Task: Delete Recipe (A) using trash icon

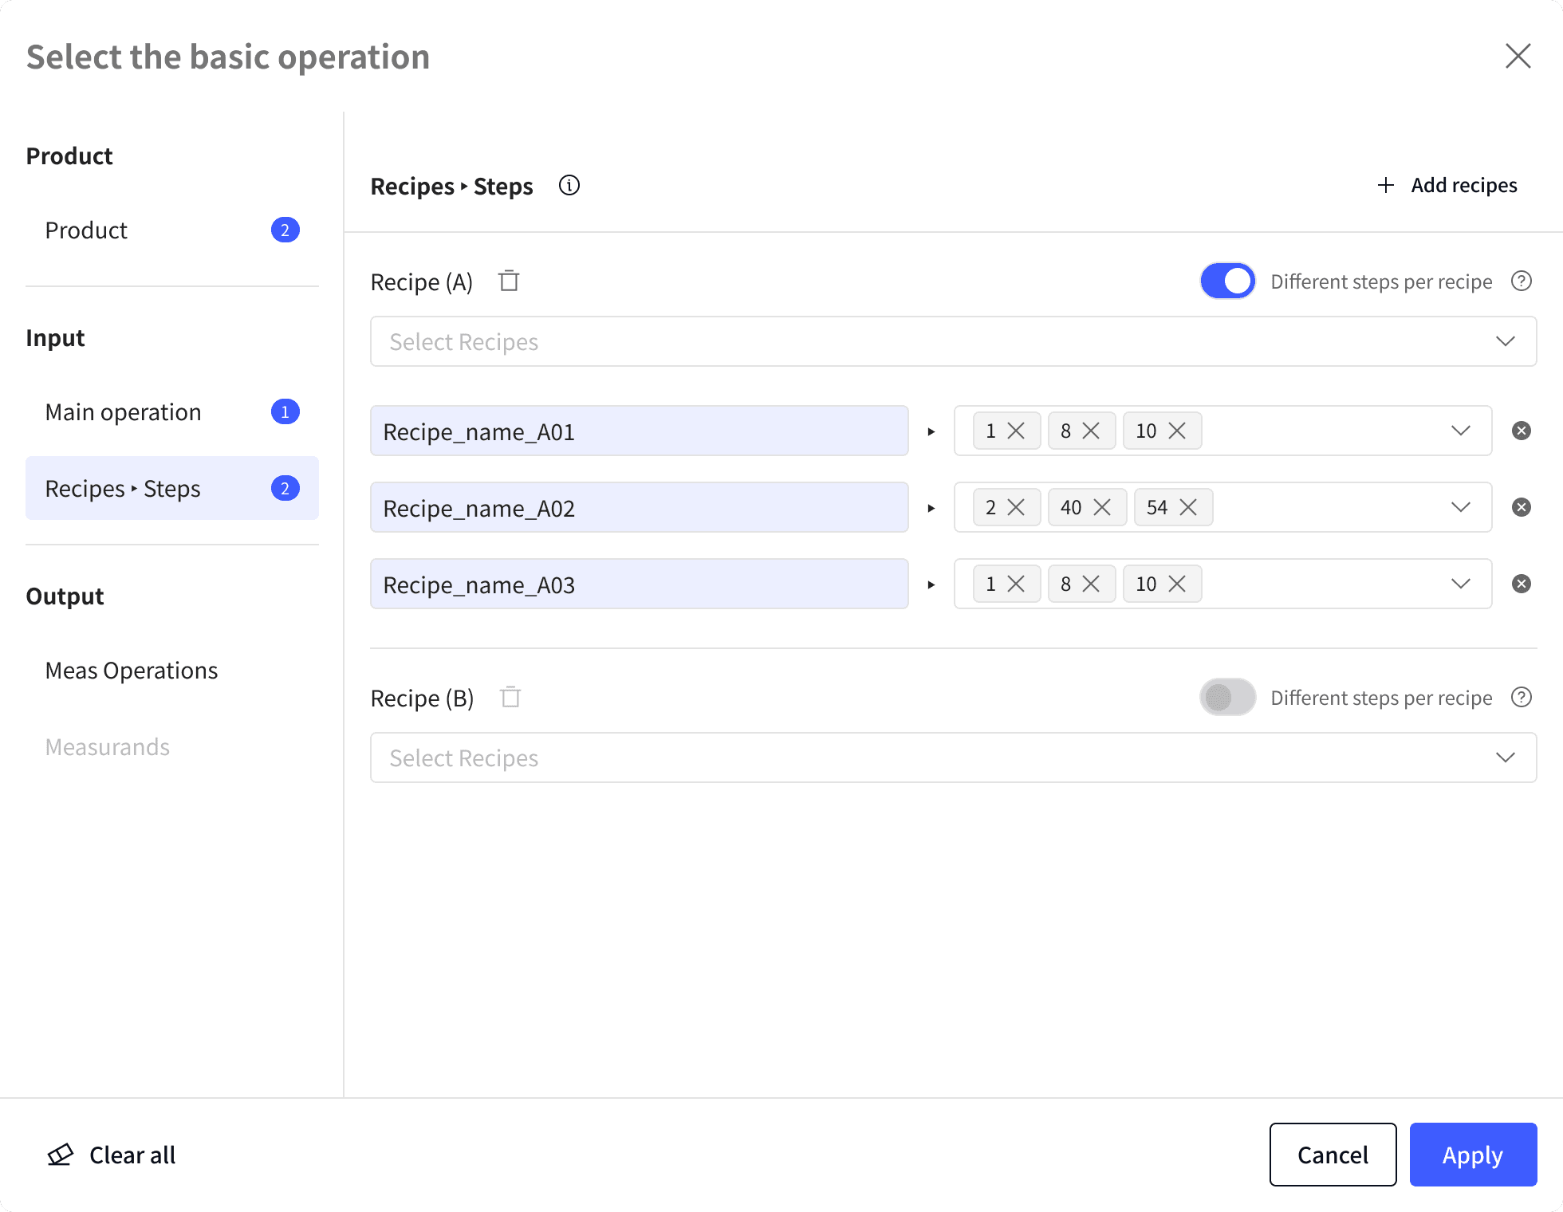Action: 509,281
